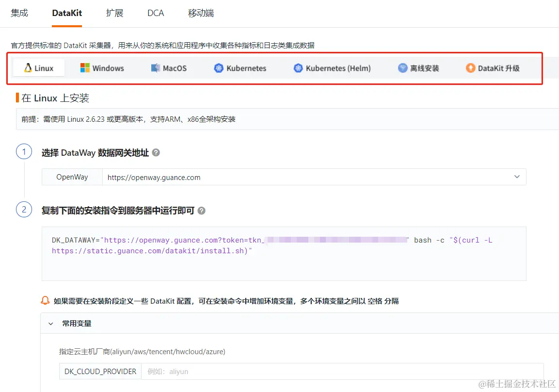Open the DataKit 升级 tab label
Viewport: 559px width, 392px height.
point(498,68)
